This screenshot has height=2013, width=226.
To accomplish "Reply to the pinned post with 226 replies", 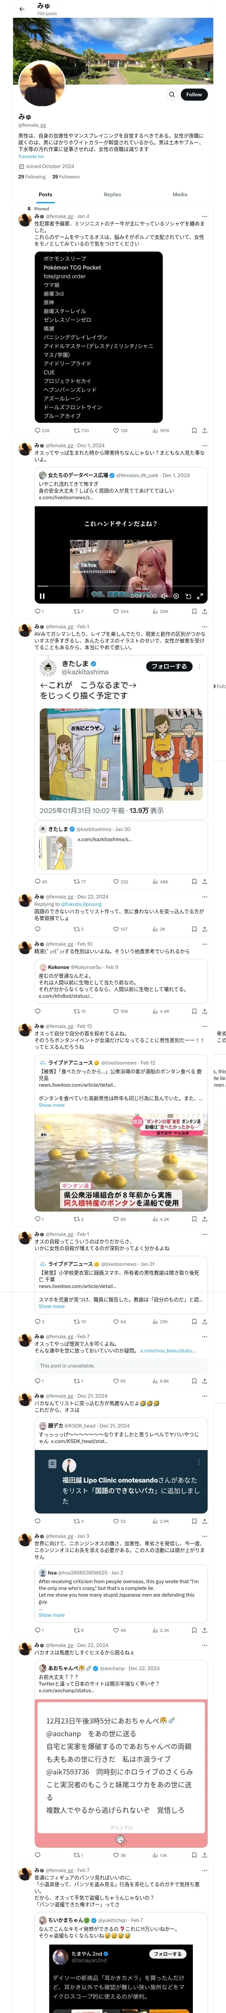I will click(42, 430).
